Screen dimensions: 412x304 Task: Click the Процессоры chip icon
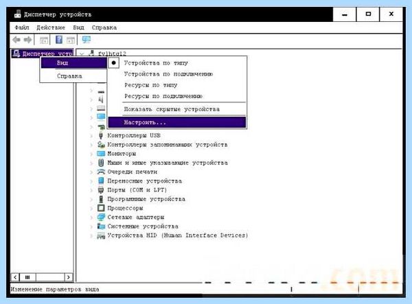(x=101, y=208)
